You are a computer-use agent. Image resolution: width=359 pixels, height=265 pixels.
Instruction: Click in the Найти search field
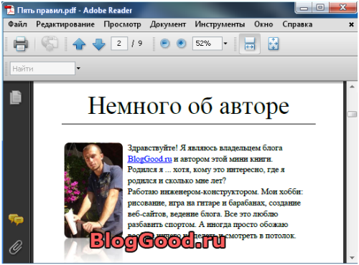pos(42,69)
